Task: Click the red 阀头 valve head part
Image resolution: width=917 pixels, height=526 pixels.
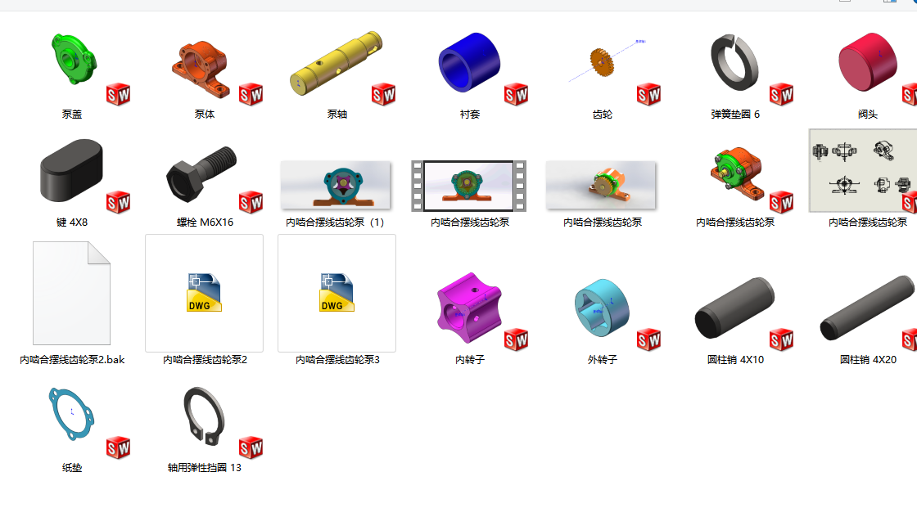Action: (x=866, y=61)
